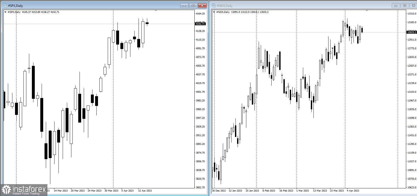Viewport: 417px width, 196px height.
Task: Click SPX OHLC values 4145.37 4153.85 4138.27 4142.71
Action: 41,12
